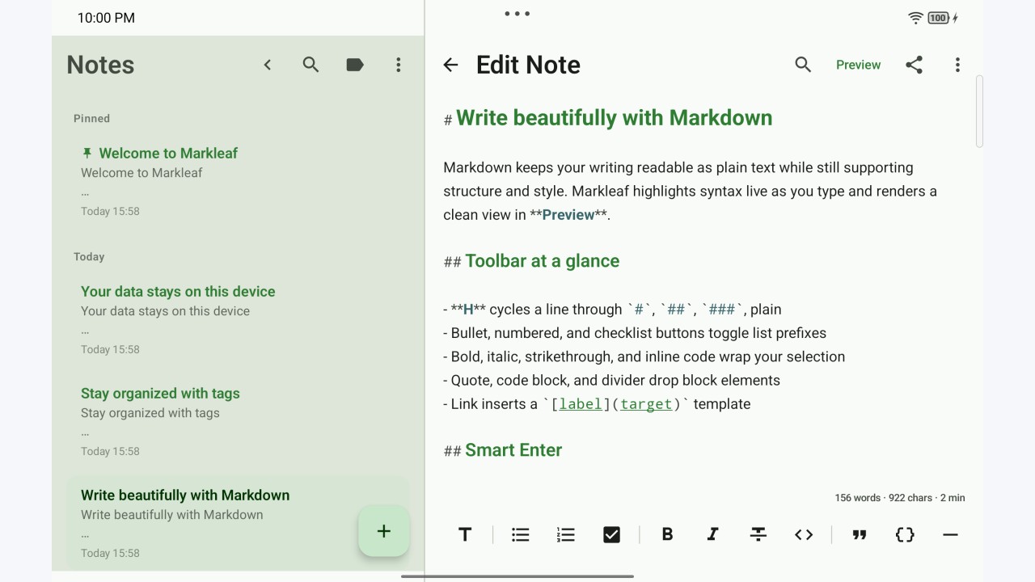Wrap selection in inline code
The height and width of the screenshot is (582, 1035).
pos(804,534)
